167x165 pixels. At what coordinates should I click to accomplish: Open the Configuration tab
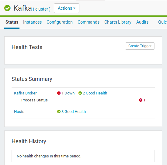coord(60,22)
